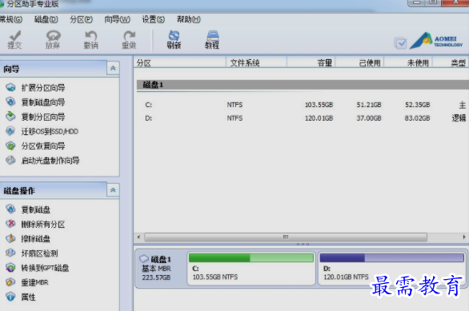Screen dimensions: 469x311
Task: Open the 向导(W) menu
Action: pyautogui.click(x=117, y=20)
